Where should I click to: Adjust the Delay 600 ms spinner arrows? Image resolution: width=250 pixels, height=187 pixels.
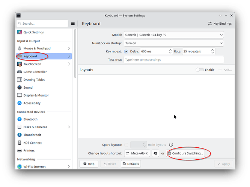click(170, 51)
